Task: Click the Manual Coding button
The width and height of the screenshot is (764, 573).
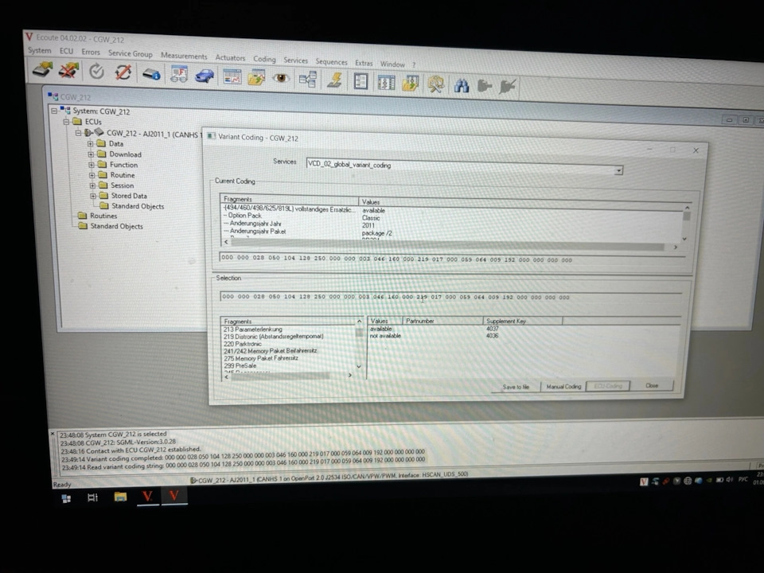Action: (563, 387)
